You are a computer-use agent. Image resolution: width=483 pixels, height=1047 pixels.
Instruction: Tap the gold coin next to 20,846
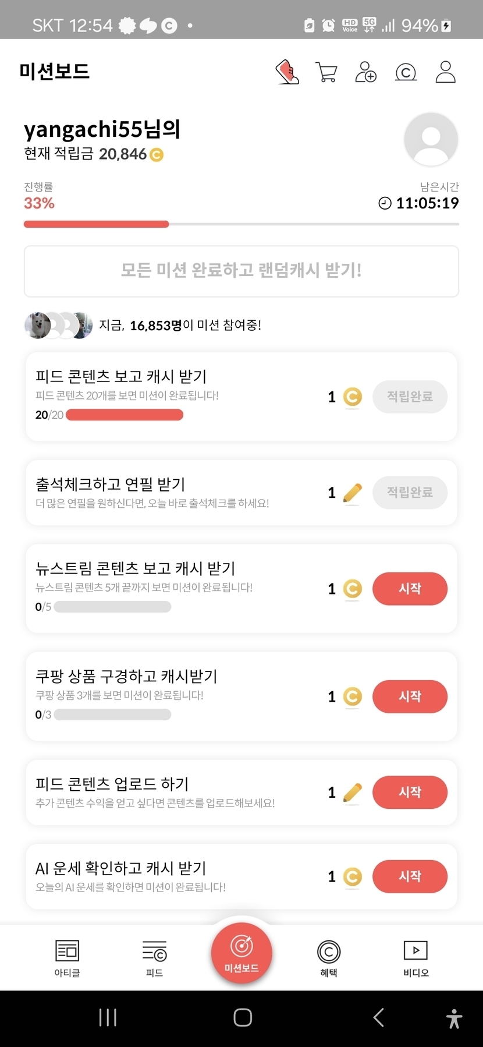click(x=157, y=155)
